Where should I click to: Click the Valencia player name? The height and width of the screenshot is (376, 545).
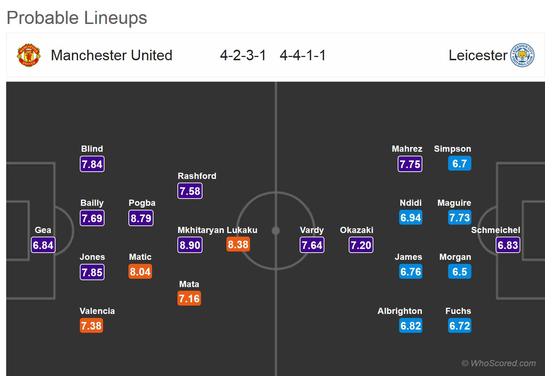97,311
